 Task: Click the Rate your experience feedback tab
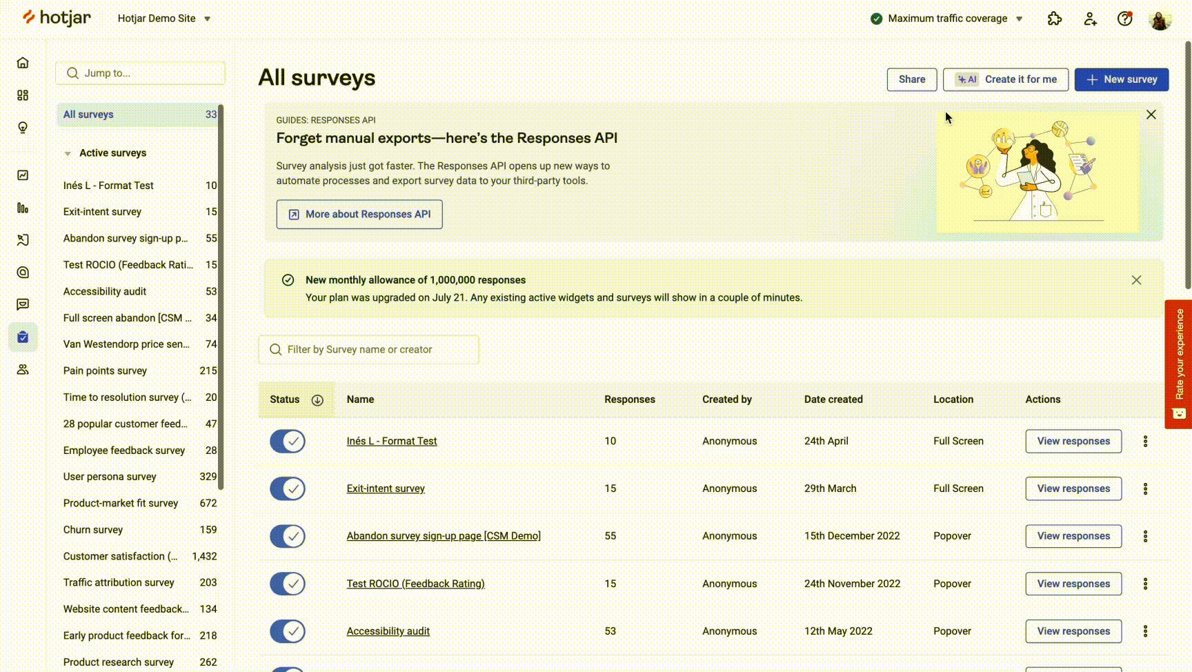[1178, 364]
